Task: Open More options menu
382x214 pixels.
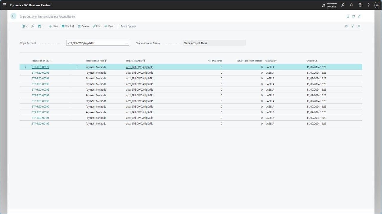Action: (x=129, y=26)
